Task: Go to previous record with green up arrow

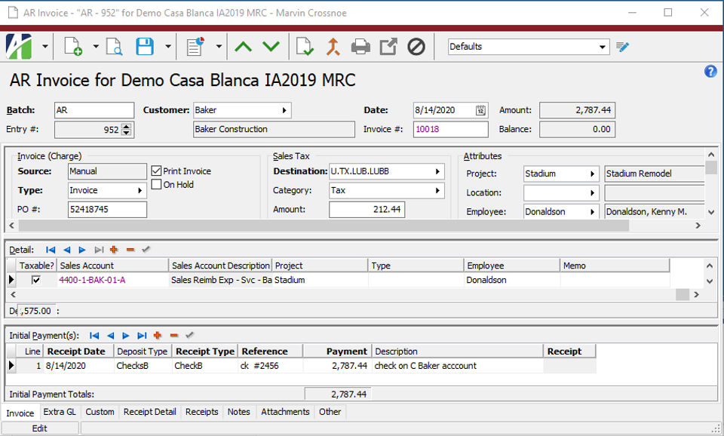Action: tap(243, 47)
